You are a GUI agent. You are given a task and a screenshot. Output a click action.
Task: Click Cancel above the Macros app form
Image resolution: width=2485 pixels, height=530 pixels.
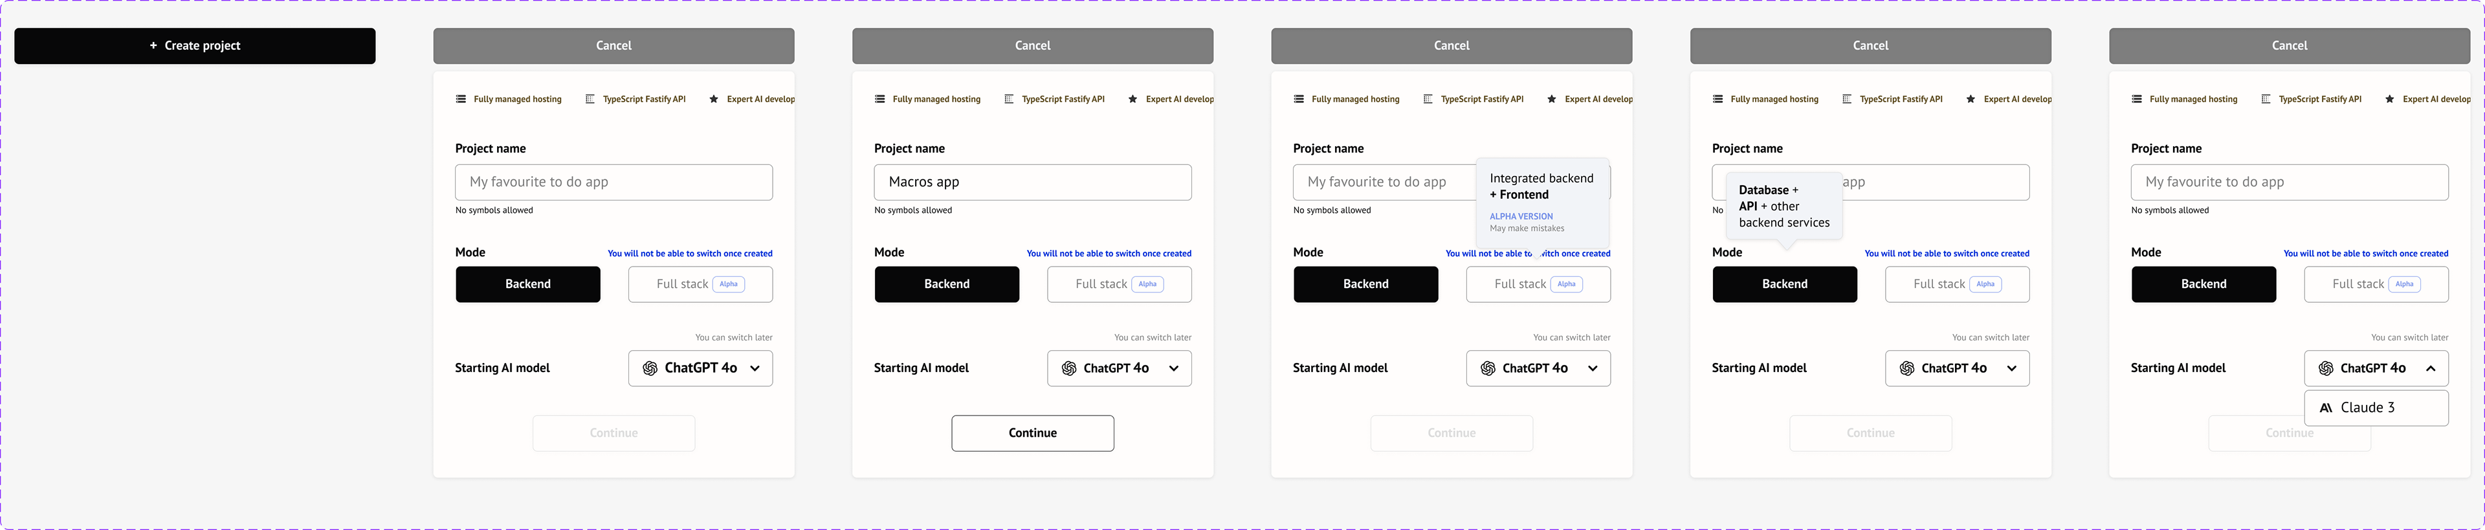1032,45
